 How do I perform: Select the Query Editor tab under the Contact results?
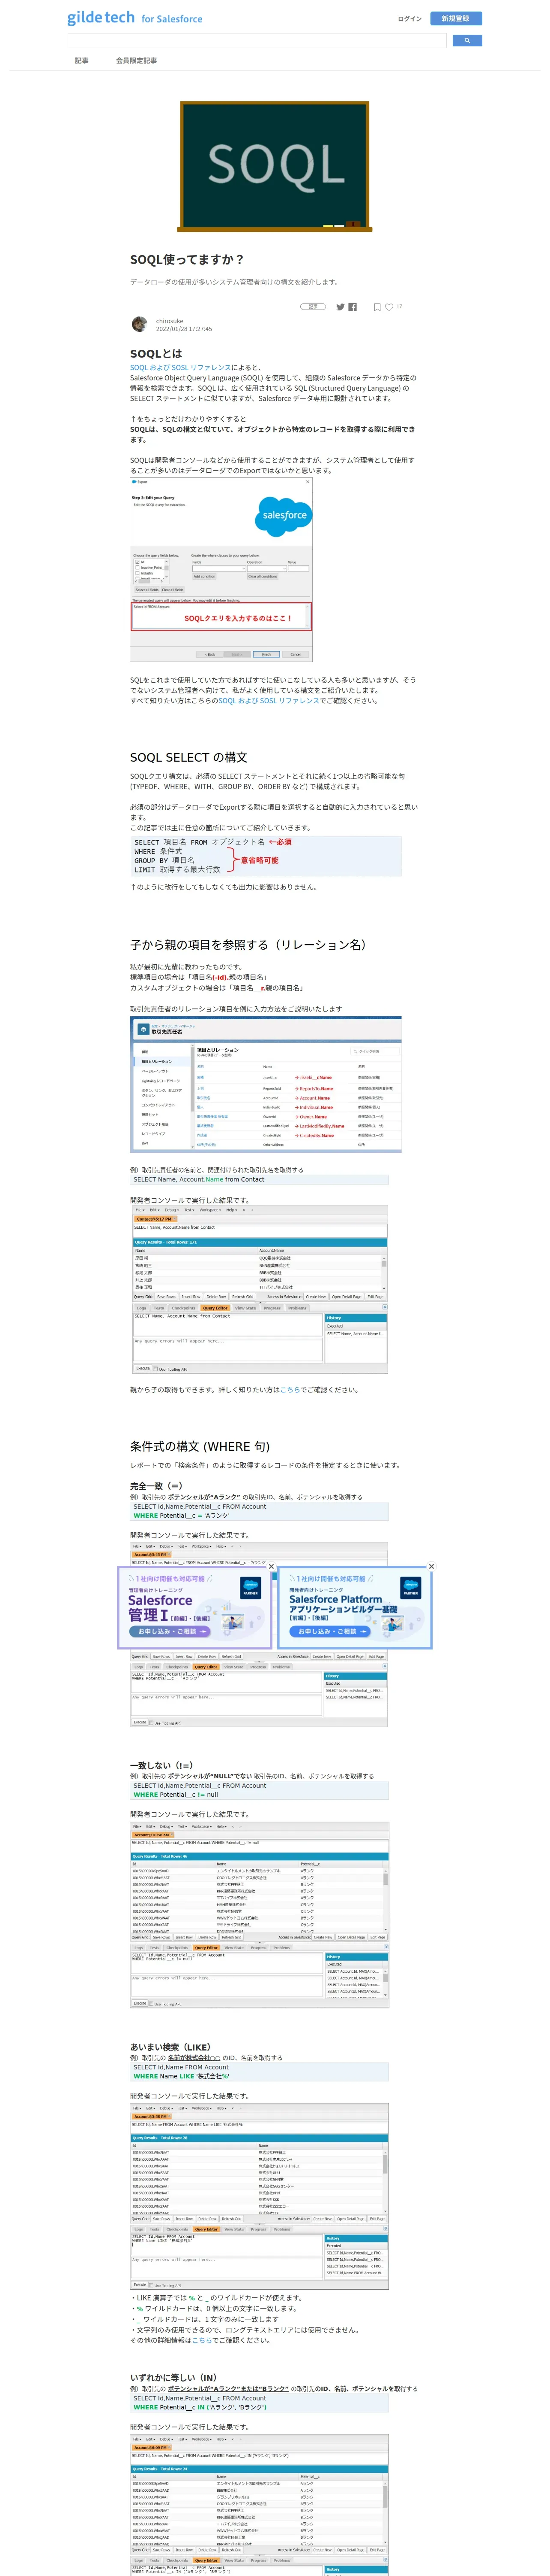coord(215,1308)
